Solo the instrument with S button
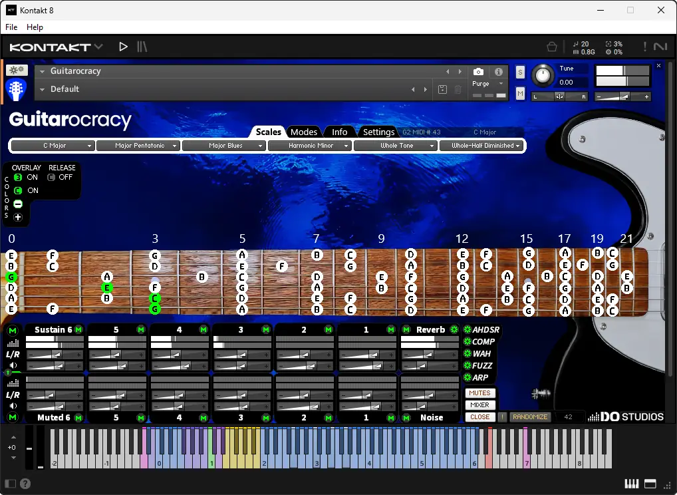Viewport: 677px width, 495px height. tap(520, 73)
